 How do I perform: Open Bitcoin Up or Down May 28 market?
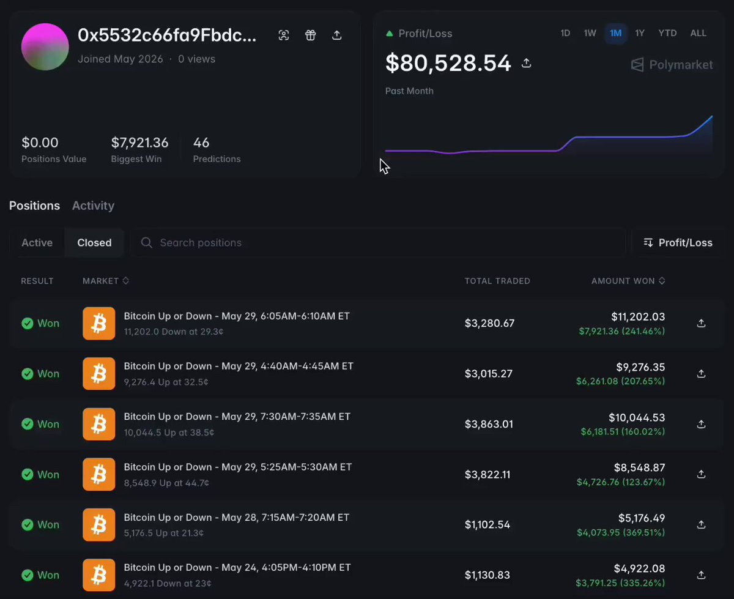pos(236,518)
